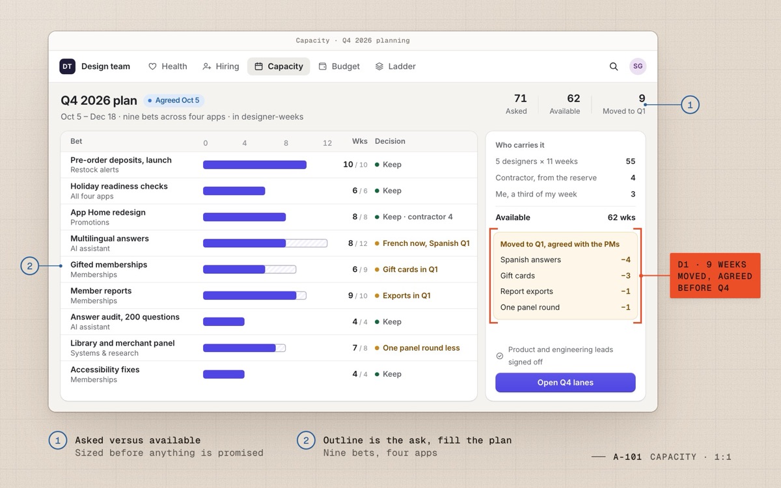Open the Budget tab
The width and height of the screenshot is (781, 488).
[339, 66]
